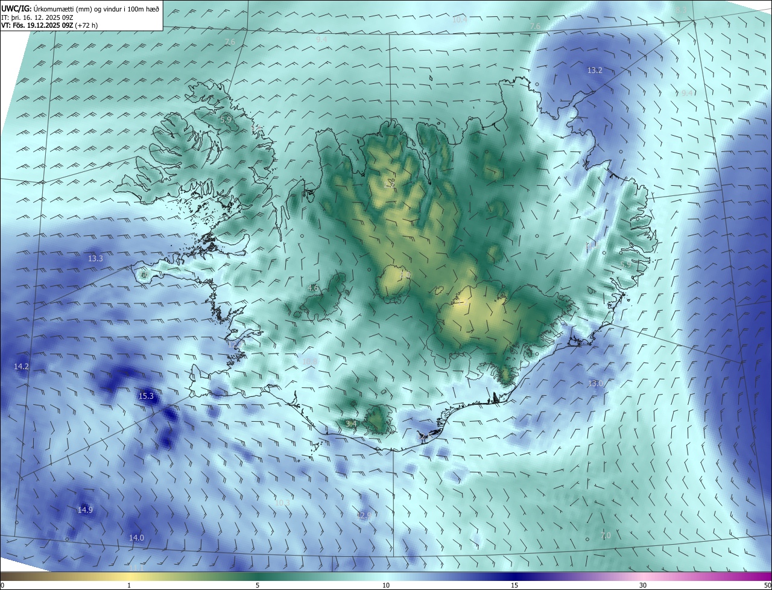772x590 pixels.
Task: Click the colorbar tick label 30
Action: 643,585
